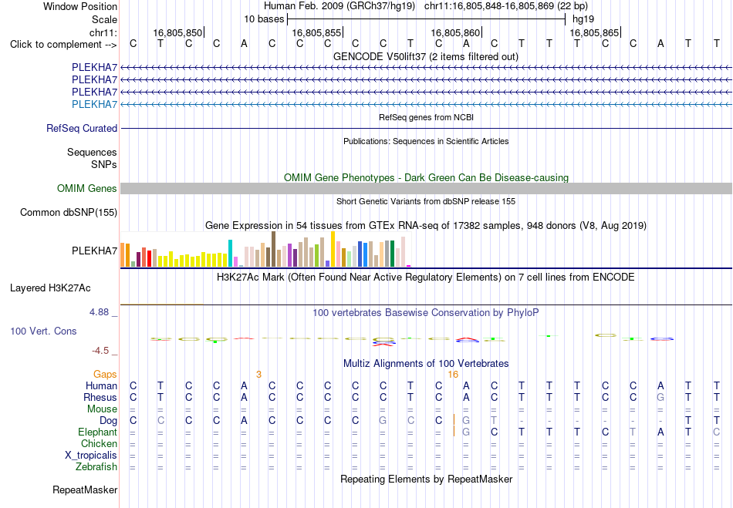Screen dimensions: 733x508
Task: Click the orange insertion marker in Elephant row
Action: [454, 431]
